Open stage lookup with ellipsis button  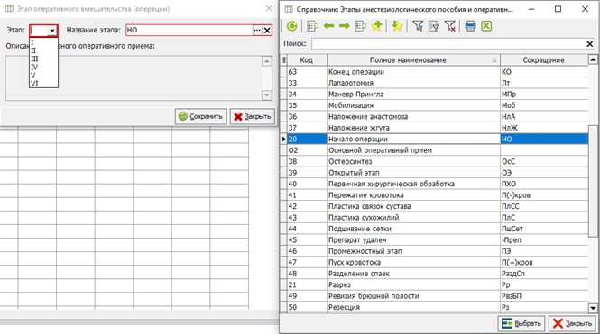click(257, 30)
